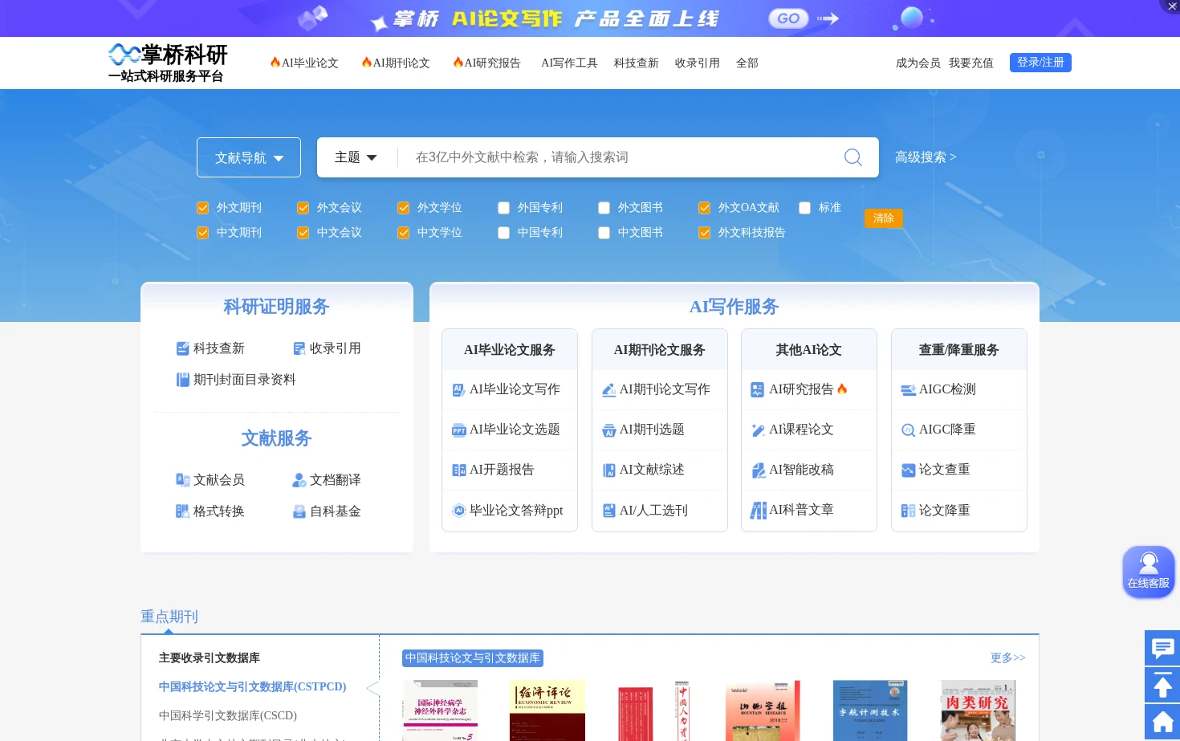Click the AI期刊选题 icon

coord(609,430)
